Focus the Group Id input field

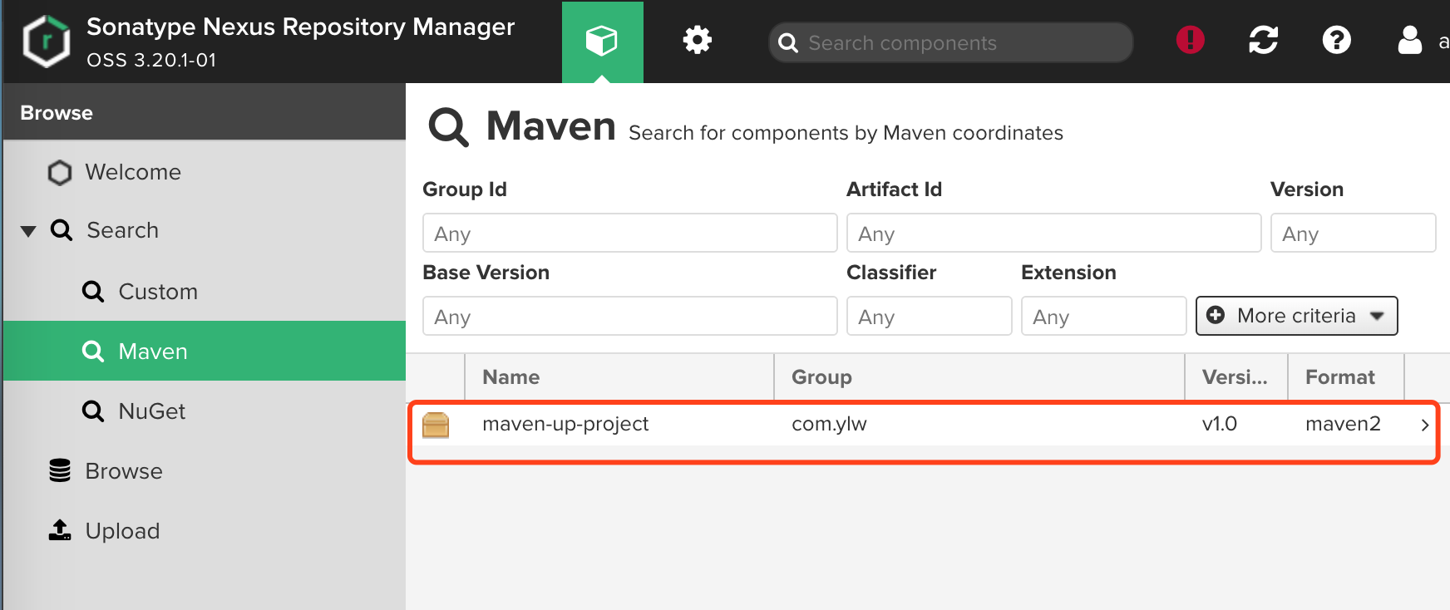coord(629,233)
